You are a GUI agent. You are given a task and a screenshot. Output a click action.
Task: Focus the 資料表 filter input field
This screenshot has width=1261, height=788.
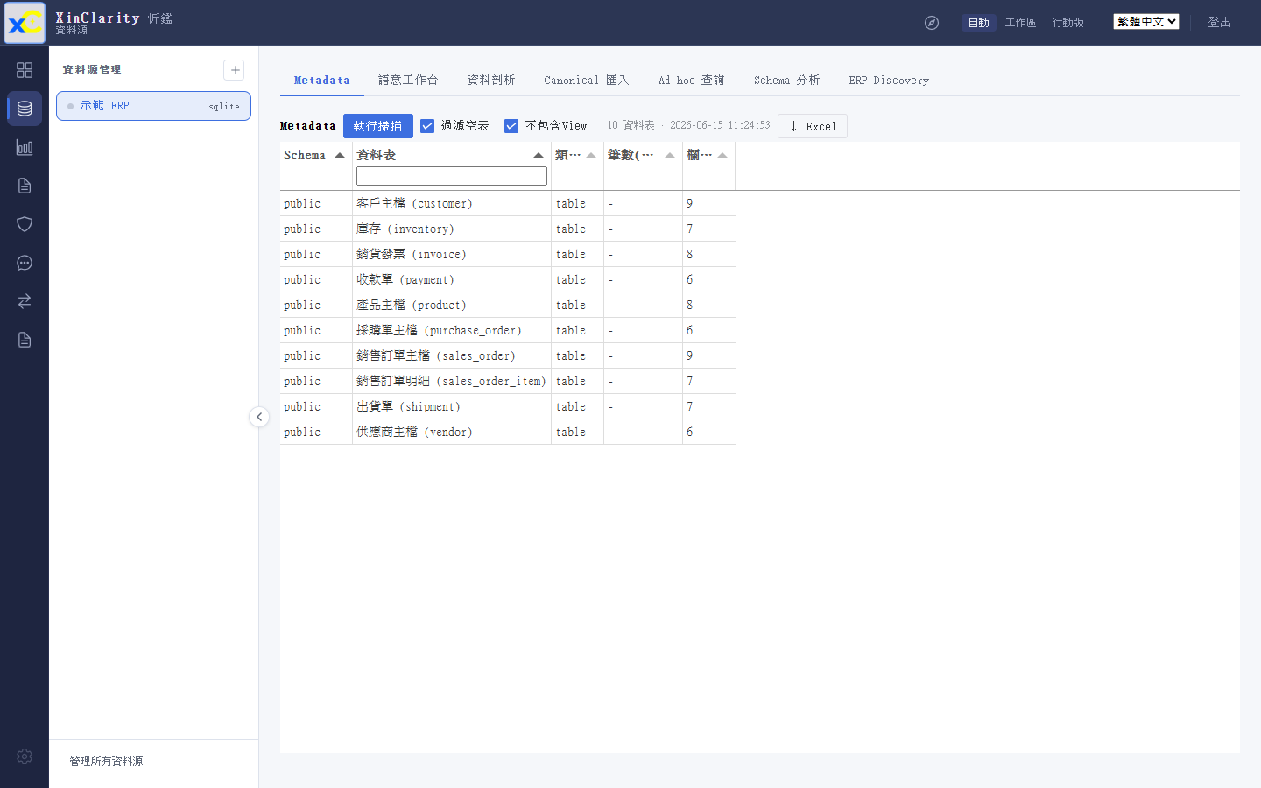pos(452,176)
